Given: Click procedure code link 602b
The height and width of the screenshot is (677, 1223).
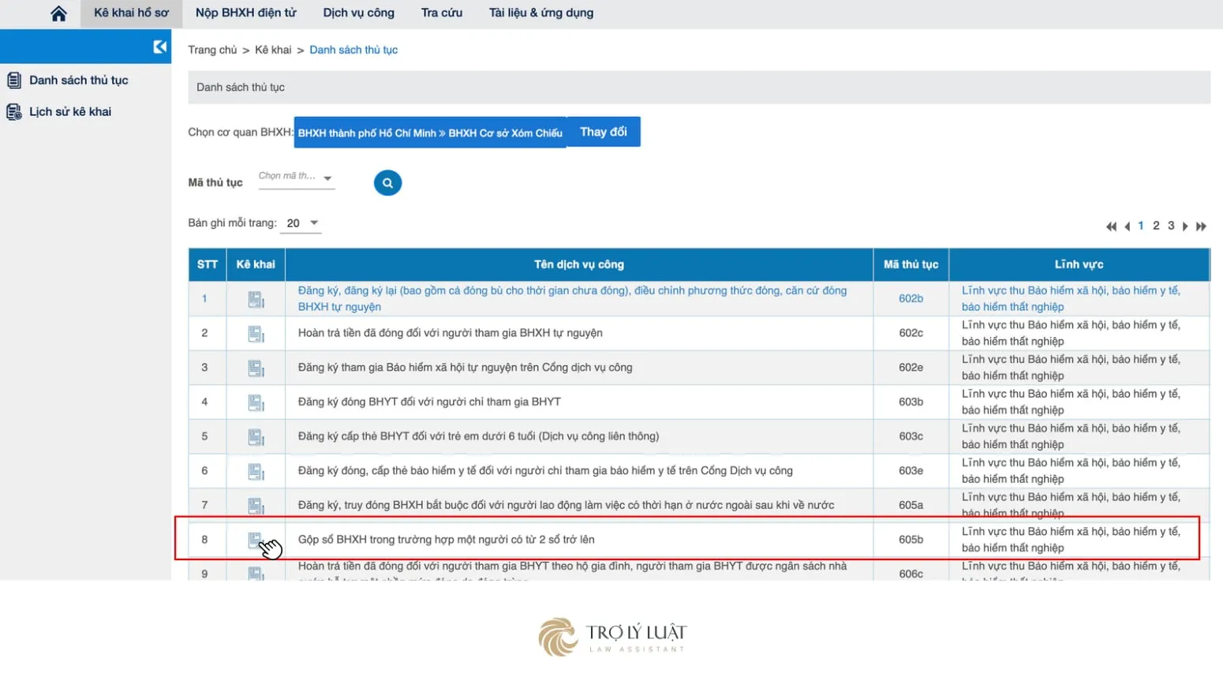Looking at the screenshot, I should [911, 298].
